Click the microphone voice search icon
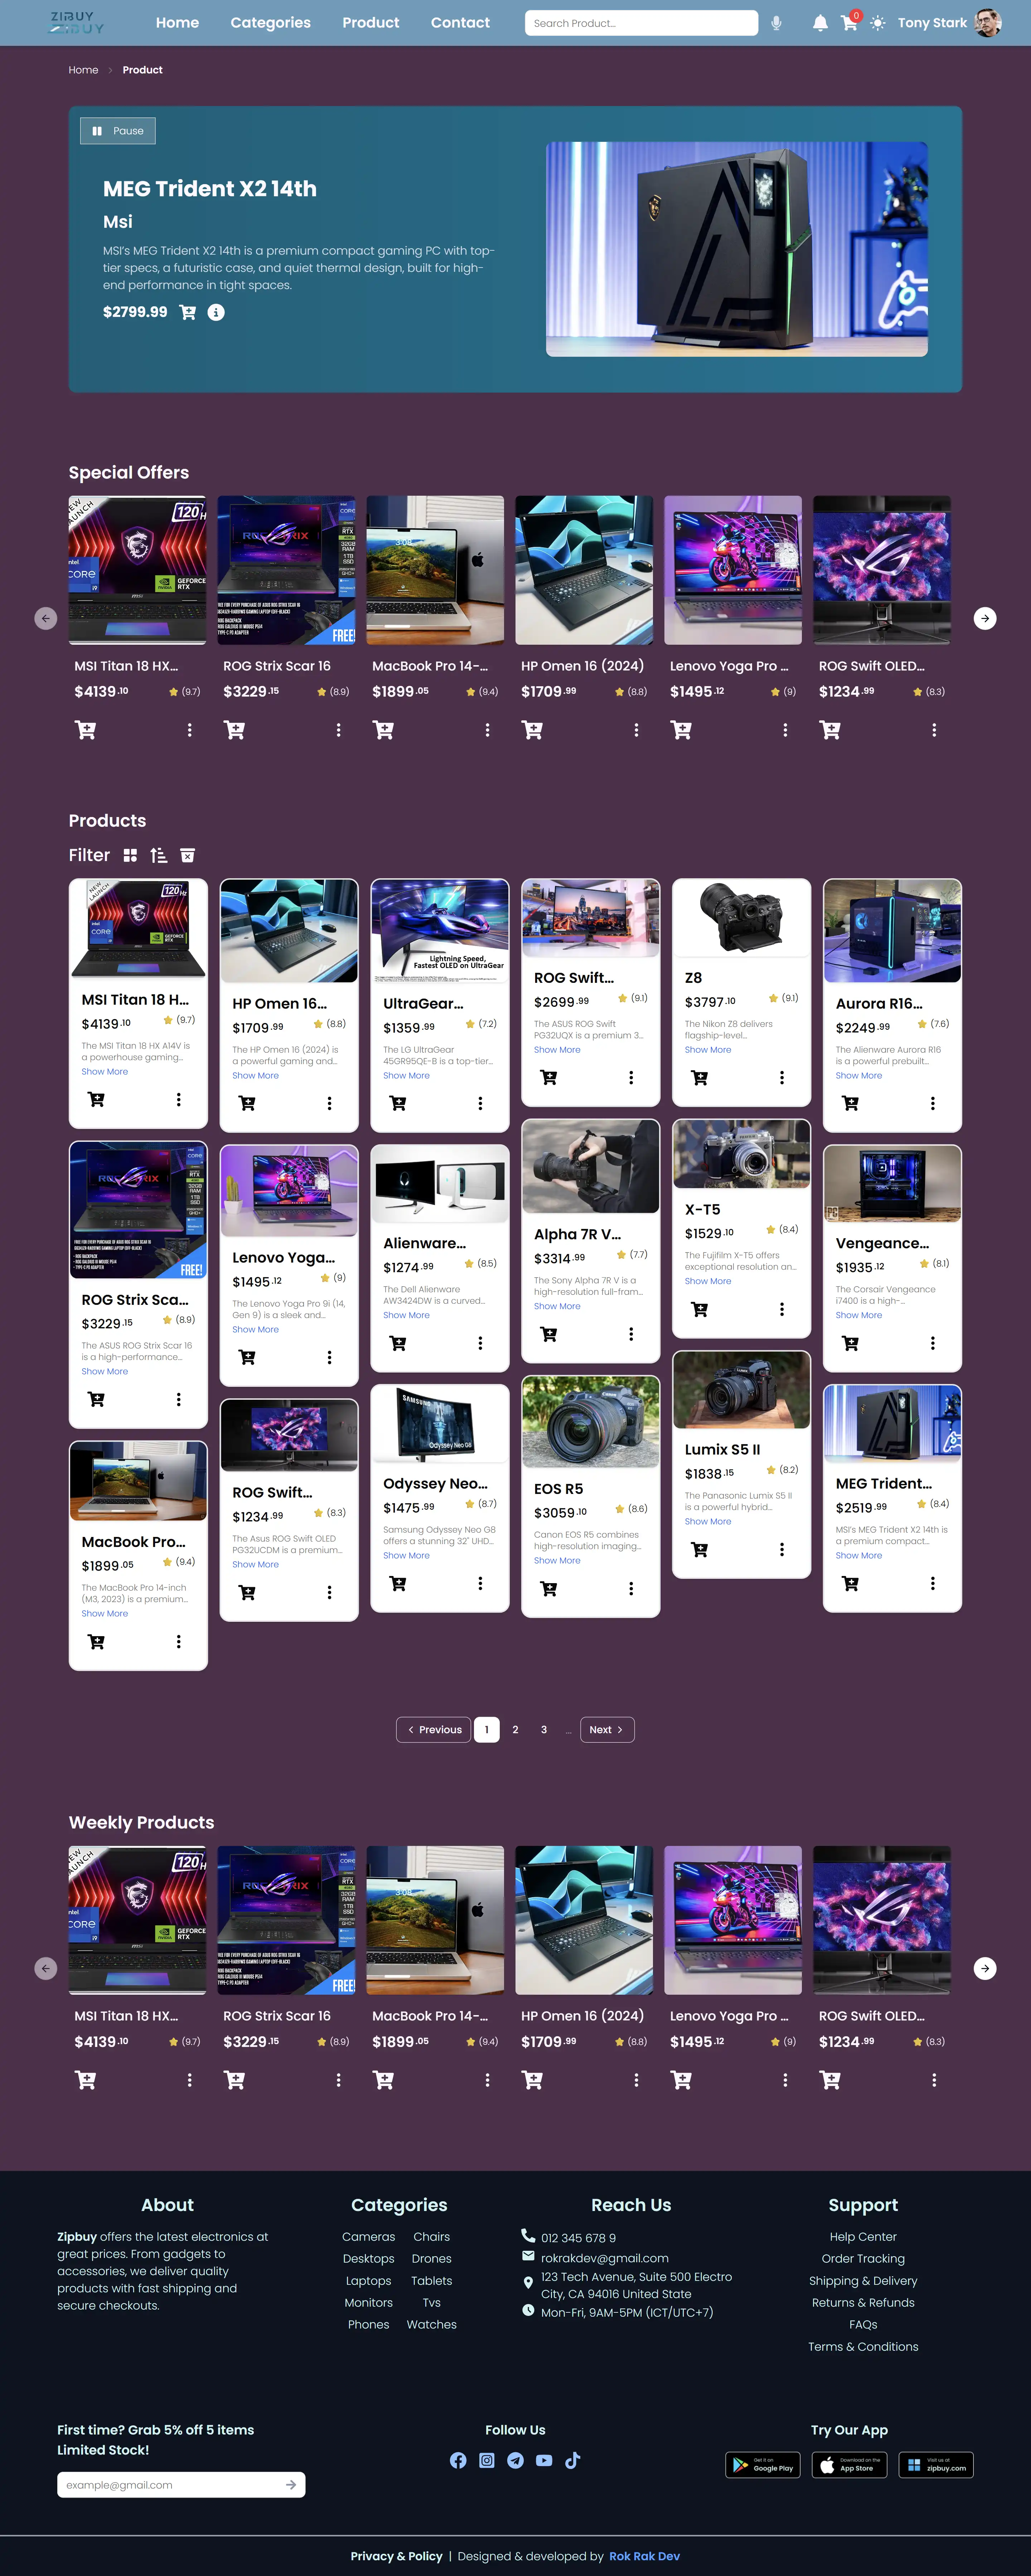This screenshot has width=1031, height=2576. click(x=776, y=23)
